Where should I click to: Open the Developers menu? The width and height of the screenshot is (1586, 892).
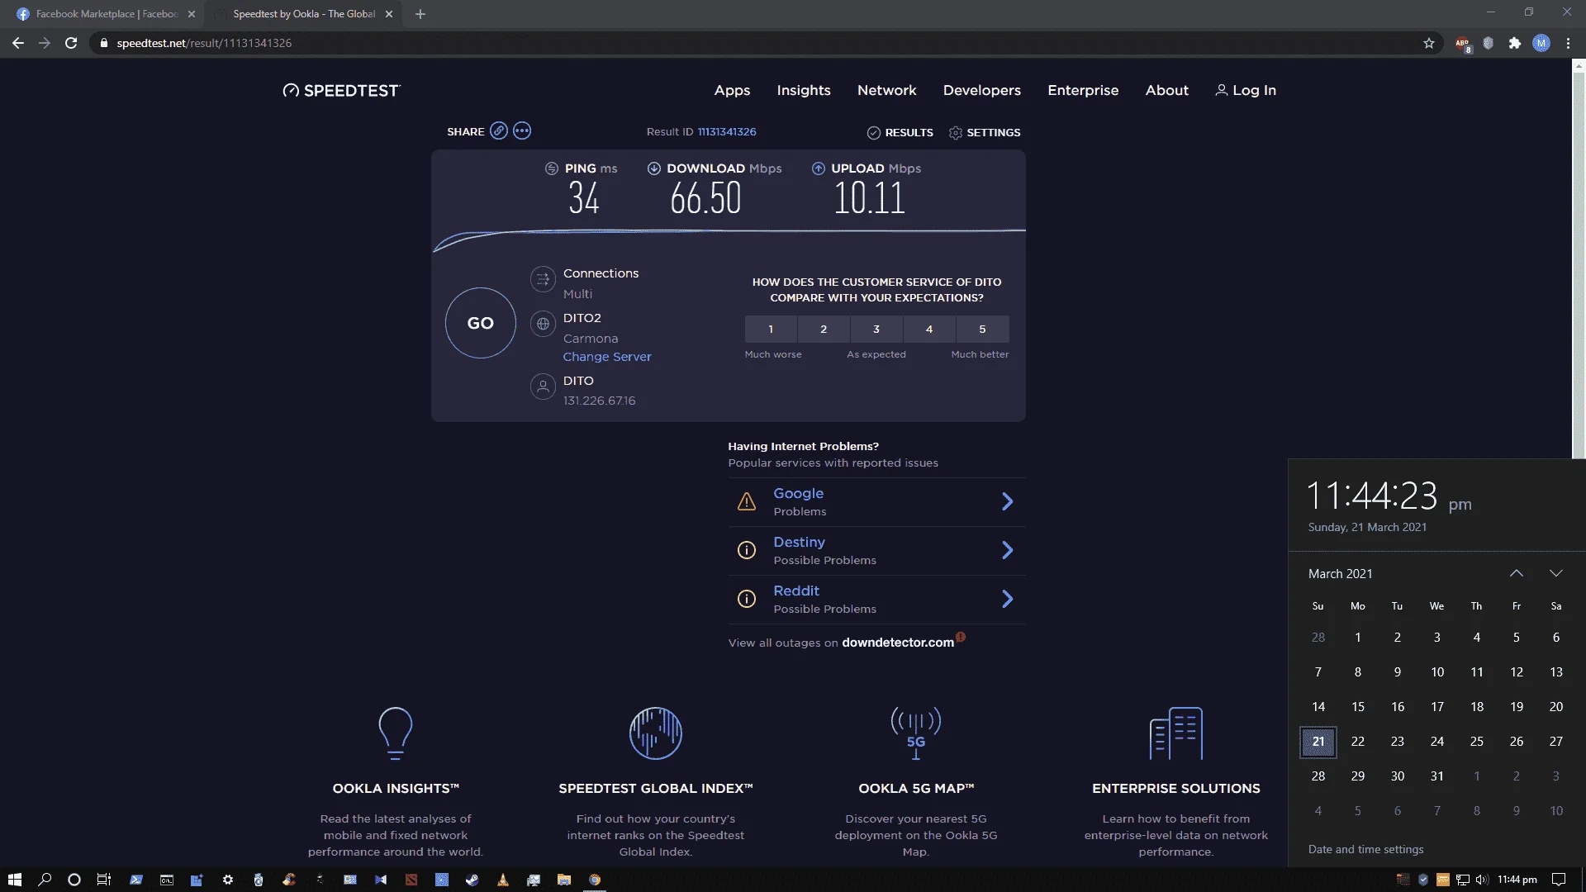[x=982, y=90]
